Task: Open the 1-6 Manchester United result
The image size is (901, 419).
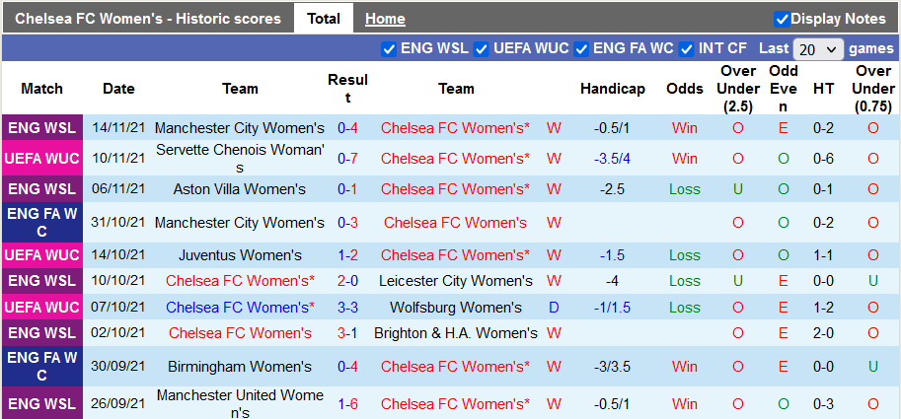Action: (x=347, y=404)
